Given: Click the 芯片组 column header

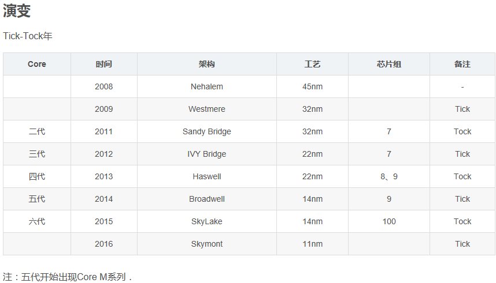Looking at the screenshot, I should 389,64.
